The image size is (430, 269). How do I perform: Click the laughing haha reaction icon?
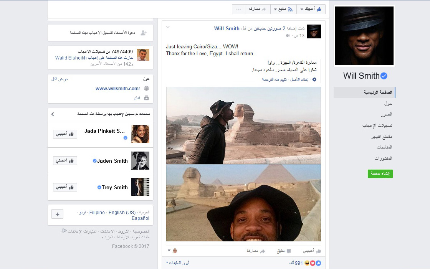click(x=308, y=263)
